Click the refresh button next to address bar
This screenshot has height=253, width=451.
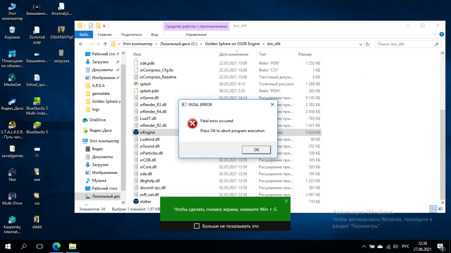point(368,44)
